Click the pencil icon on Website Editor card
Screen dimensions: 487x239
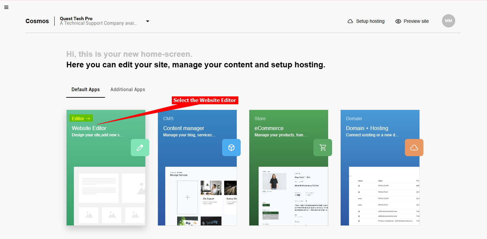click(140, 148)
